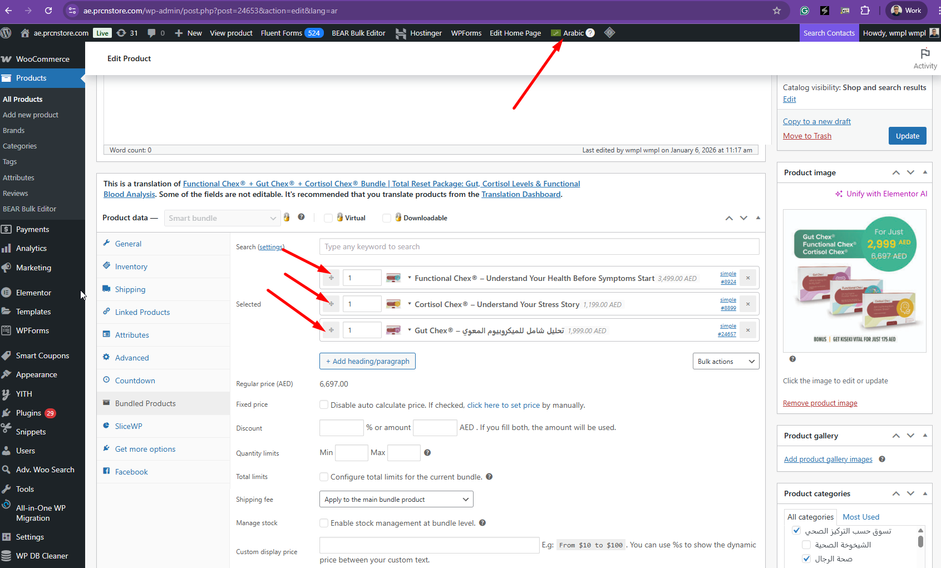The image size is (941, 568).
Task: Click the bundled products search field
Action: [x=539, y=247]
